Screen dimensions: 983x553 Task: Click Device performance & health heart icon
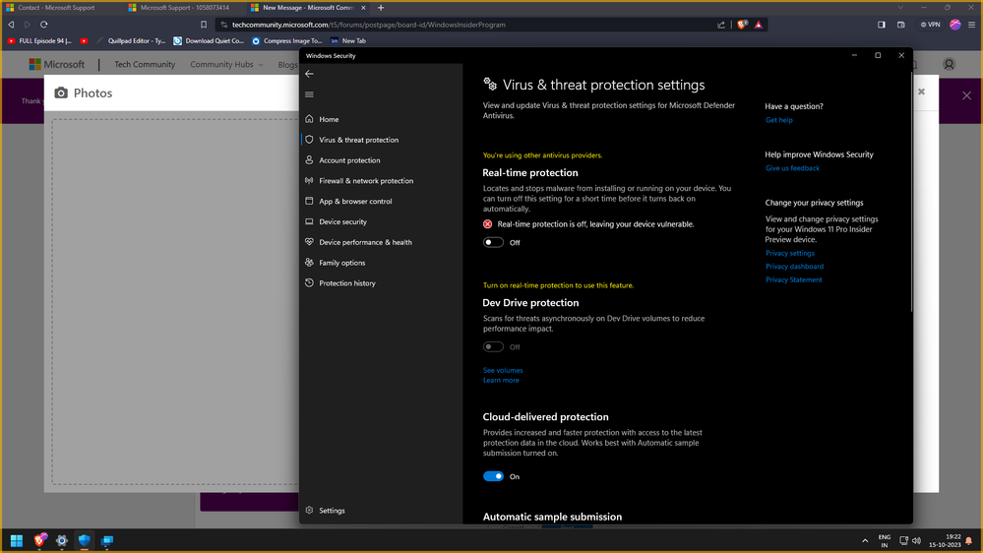tap(309, 242)
